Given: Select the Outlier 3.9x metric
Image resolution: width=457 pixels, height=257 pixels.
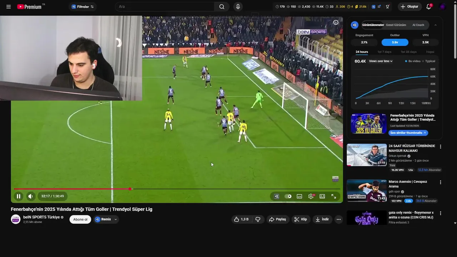Looking at the screenshot, I should coord(395,42).
